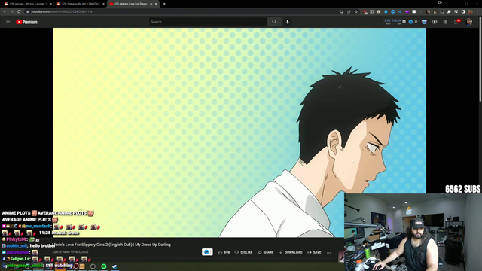Switch to first browser tab
482x271 pixels.
point(28,4)
